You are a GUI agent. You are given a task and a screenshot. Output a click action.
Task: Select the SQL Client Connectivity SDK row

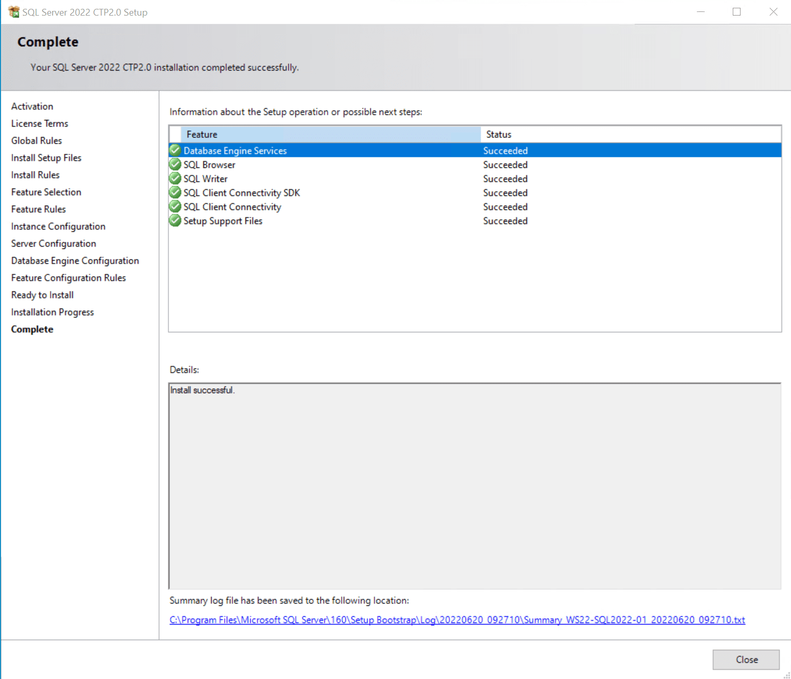(475, 193)
